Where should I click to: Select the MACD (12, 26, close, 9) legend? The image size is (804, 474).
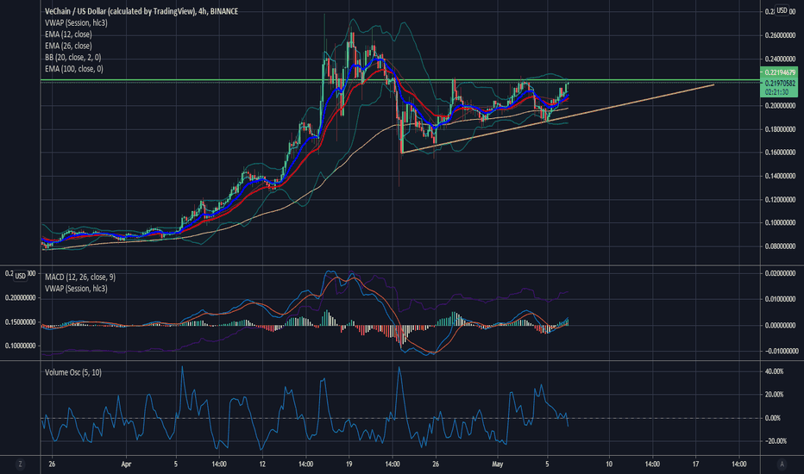[80, 277]
